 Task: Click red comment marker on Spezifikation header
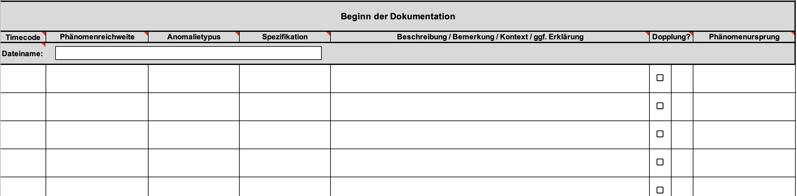[329, 33]
